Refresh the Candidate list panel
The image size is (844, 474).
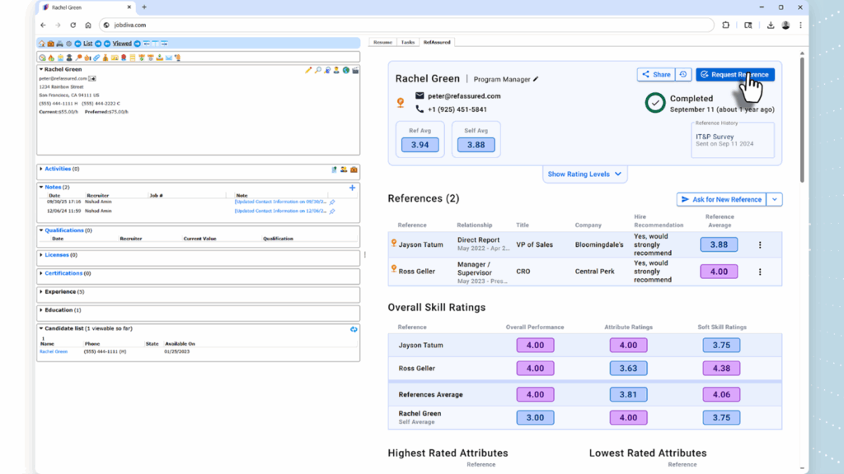pos(354,329)
